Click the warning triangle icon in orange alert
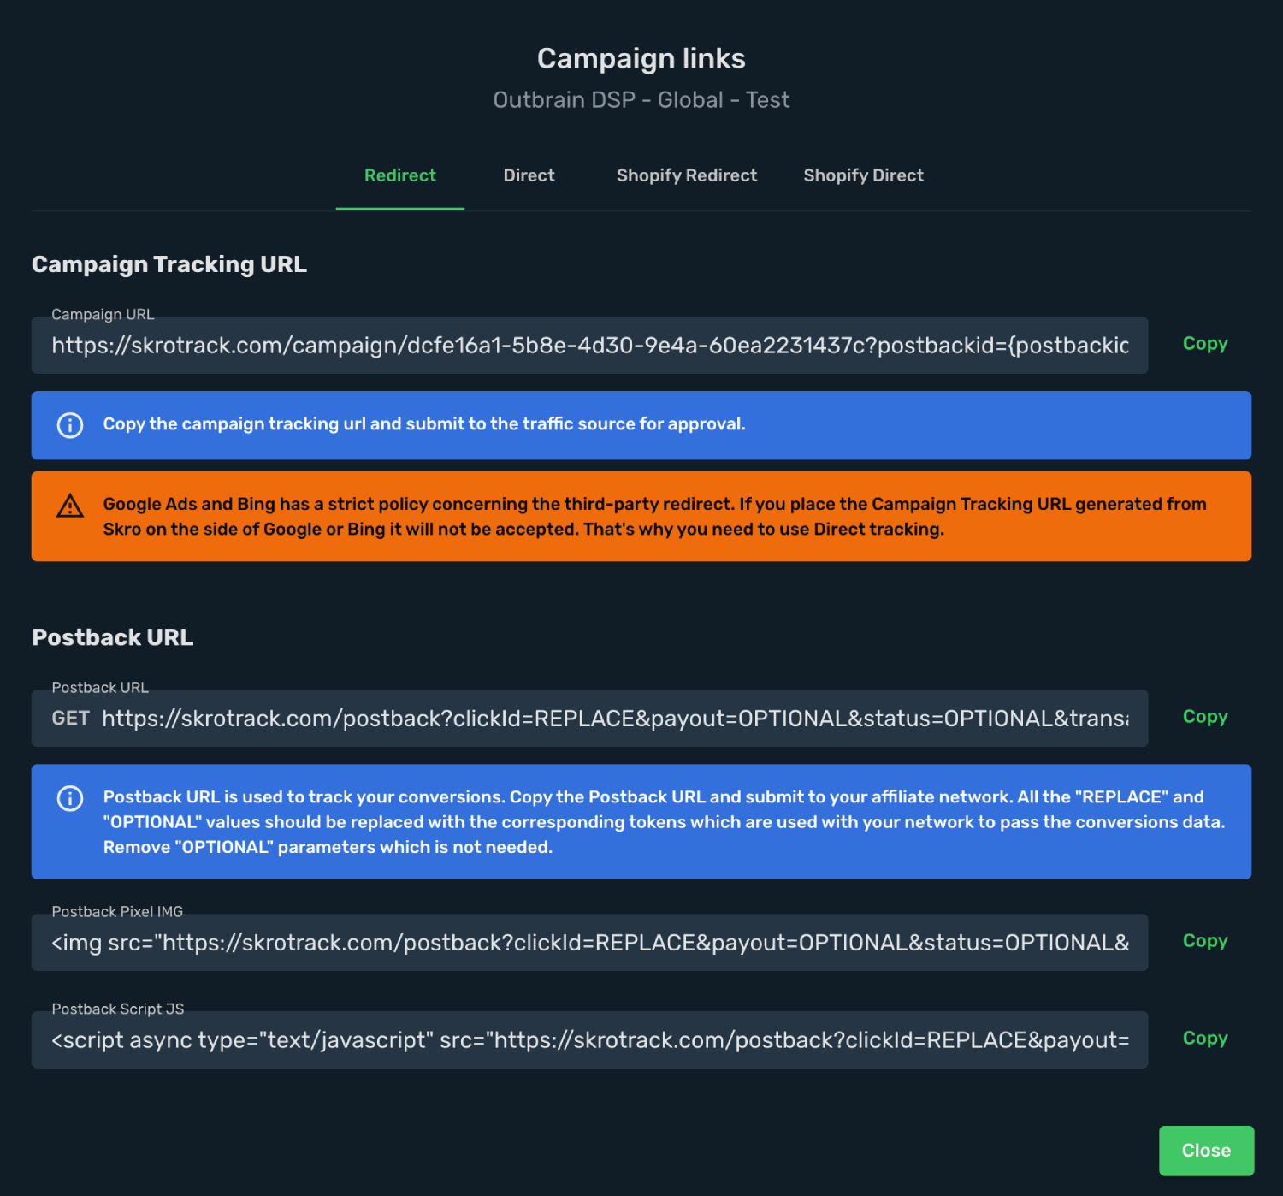The height and width of the screenshot is (1196, 1283). coord(70,506)
